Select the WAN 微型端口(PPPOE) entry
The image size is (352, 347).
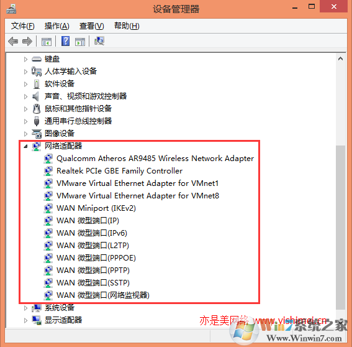[x=96, y=257]
